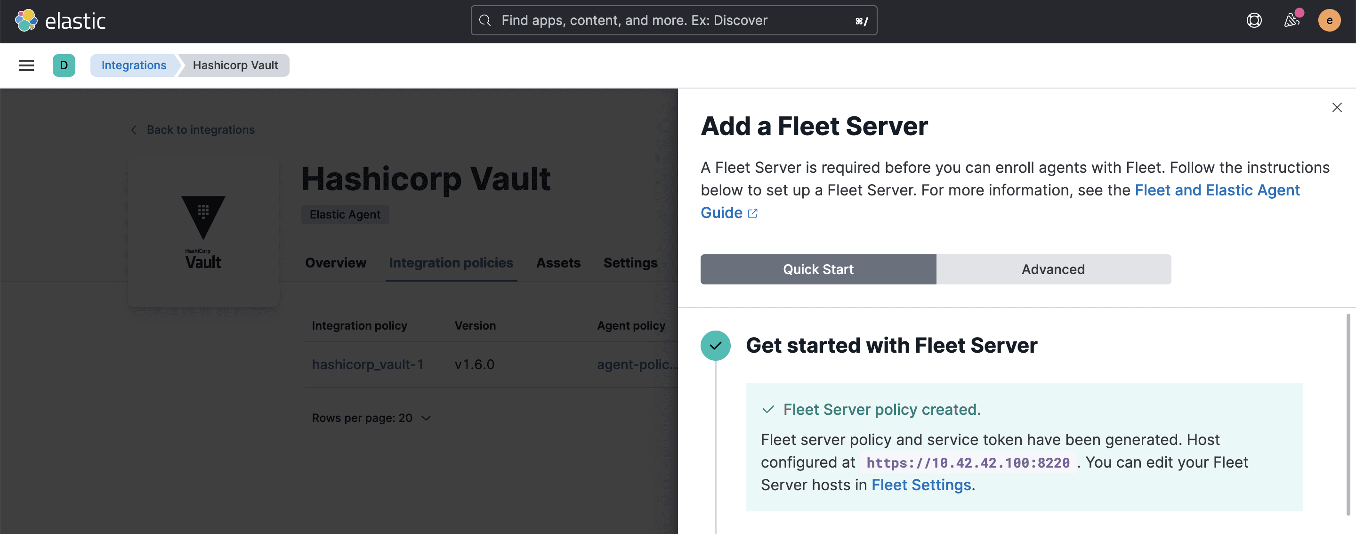Click the external link icon after Guide

pyautogui.click(x=753, y=213)
